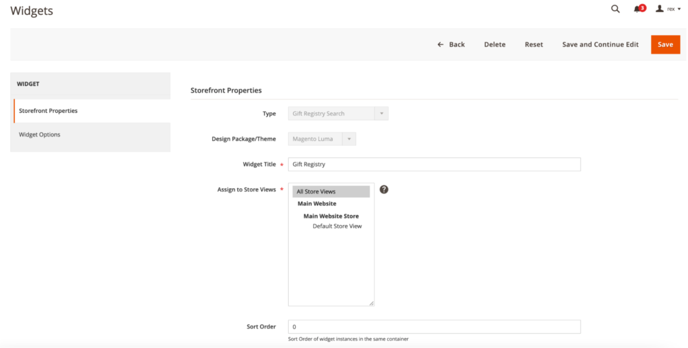The image size is (688, 348).
Task: Go back using the Back button
Action: tap(451, 44)
